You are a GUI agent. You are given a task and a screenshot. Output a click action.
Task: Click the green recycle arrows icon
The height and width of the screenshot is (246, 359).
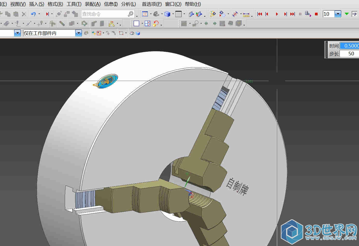[x=84, y=24]
